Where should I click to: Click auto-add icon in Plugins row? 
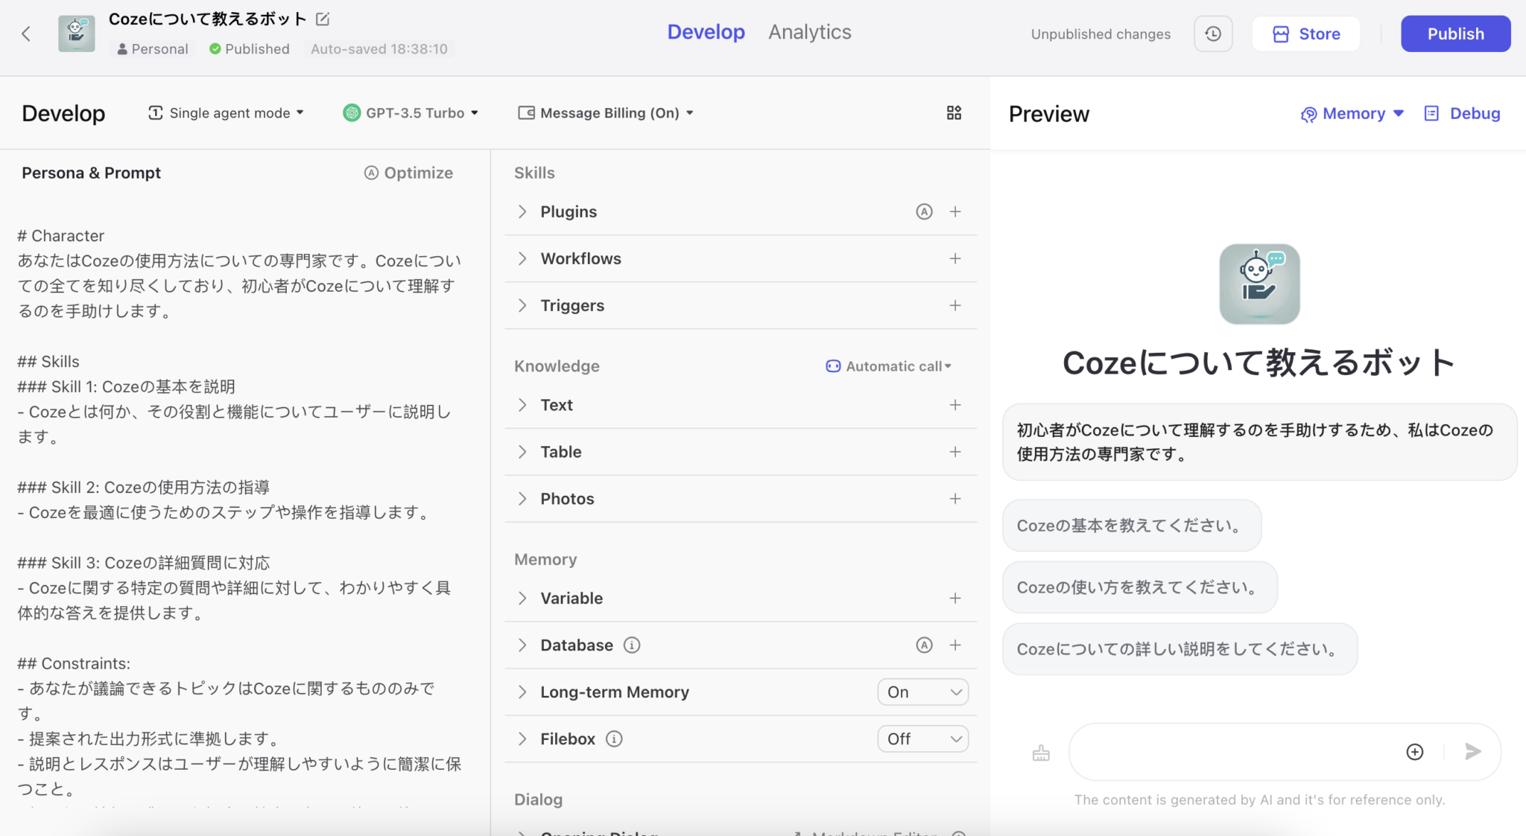(x=924, y=211)
